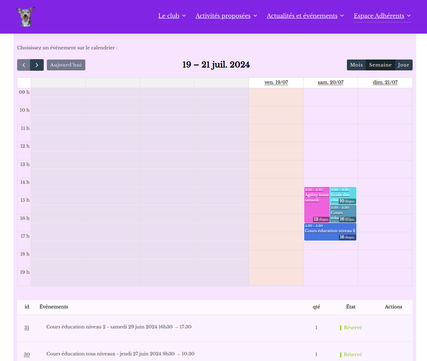Viewport: 427px width, 361px height.
Task: Click the Évènements column header
Action: click(x=54, y=307)
